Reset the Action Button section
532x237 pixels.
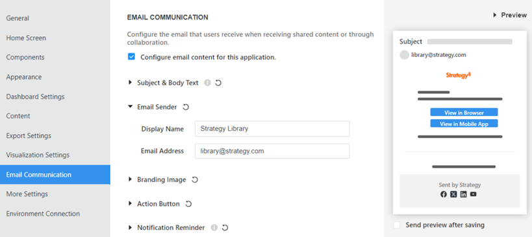coord(188,204)
